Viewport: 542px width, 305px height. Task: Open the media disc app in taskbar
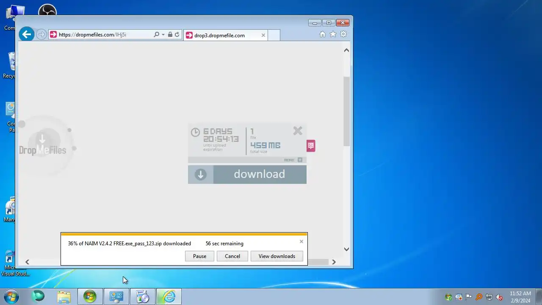[143, 297]
